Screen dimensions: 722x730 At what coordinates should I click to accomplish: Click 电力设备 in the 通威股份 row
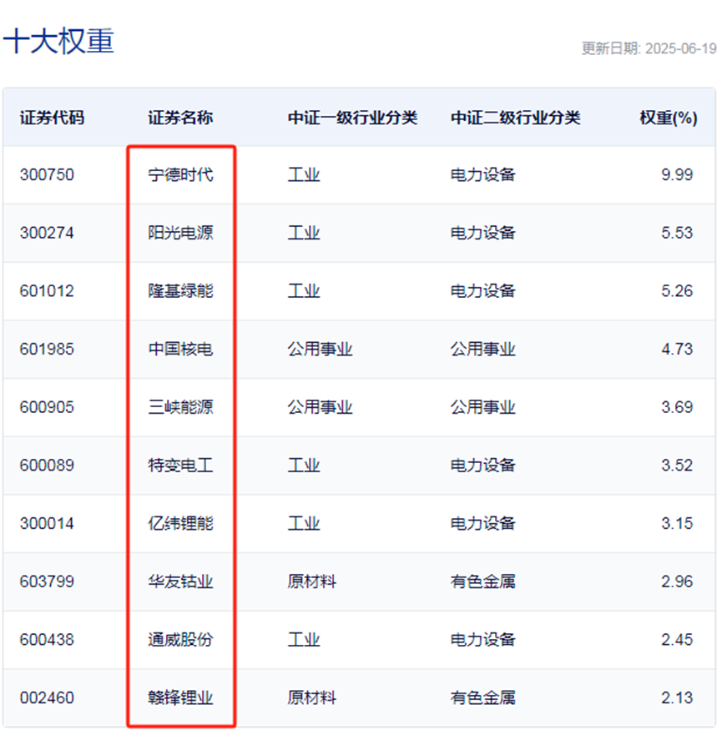pos(482,640)
